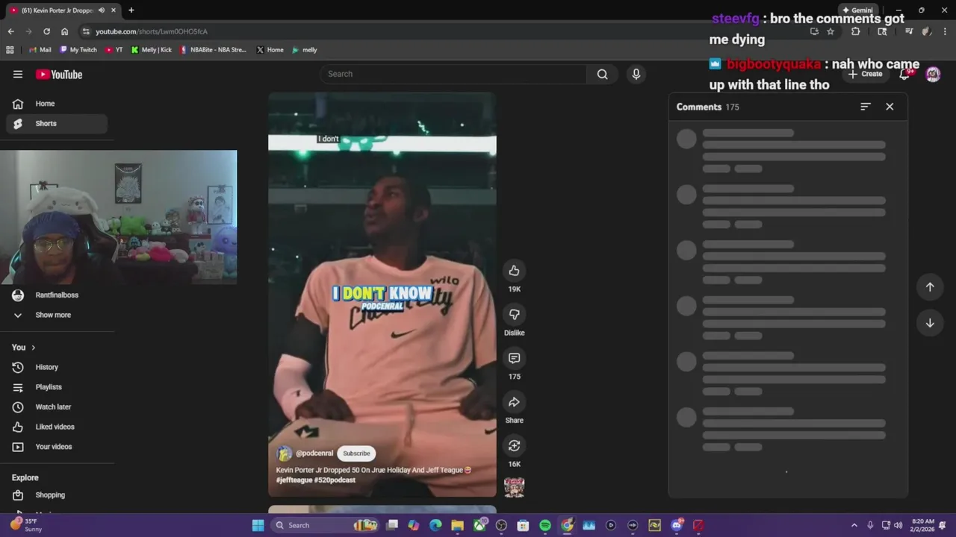Click the YouTube logo
Image resolution: width=956 pixels, height=537 pixels.
59,75
